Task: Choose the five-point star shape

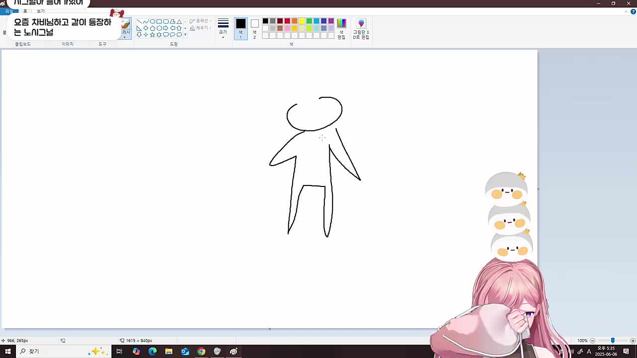Action: click(152, 35)
